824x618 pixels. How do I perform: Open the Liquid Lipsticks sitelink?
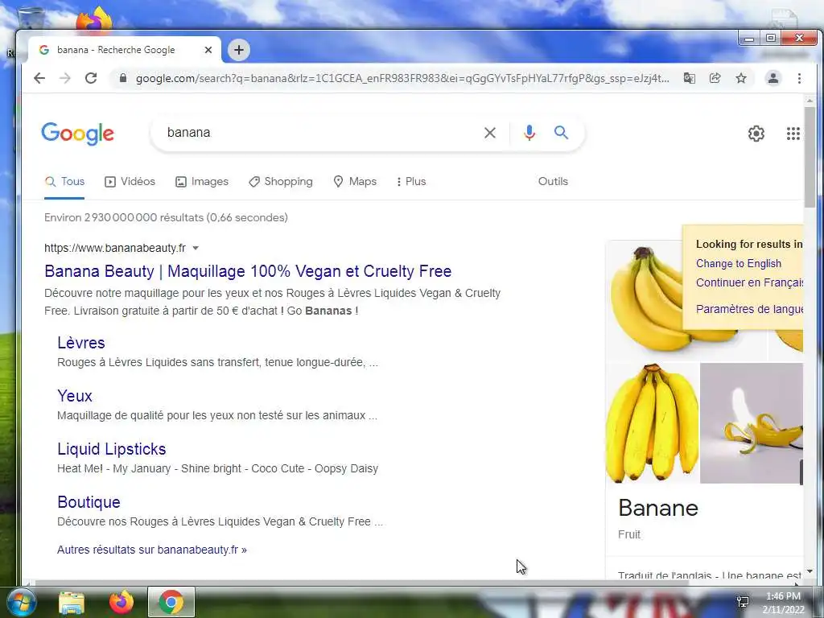point(111,449)
